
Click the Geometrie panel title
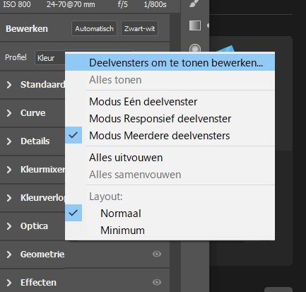(42, 255)
